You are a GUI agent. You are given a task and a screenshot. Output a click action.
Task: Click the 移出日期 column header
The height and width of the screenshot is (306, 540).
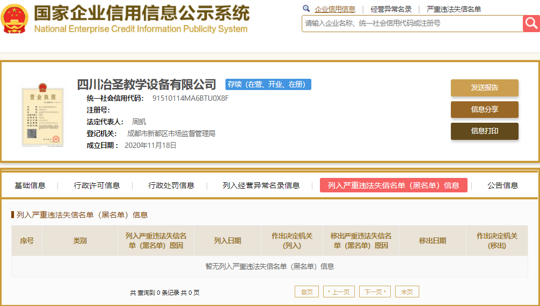pyautogui.click(x=433, y=241)
